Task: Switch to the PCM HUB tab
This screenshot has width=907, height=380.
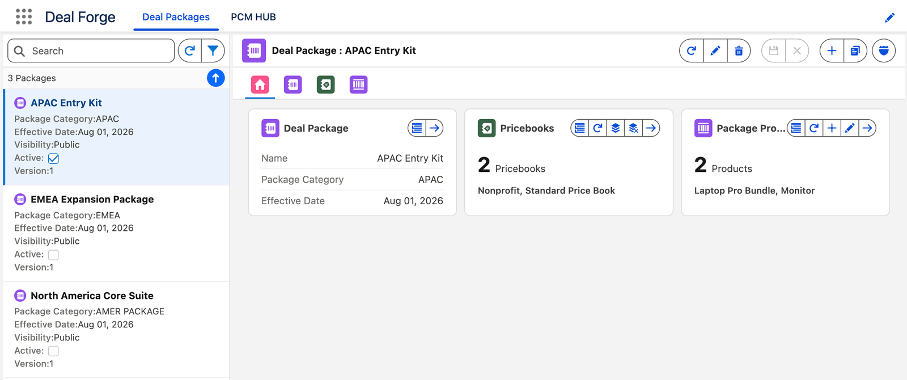Action: pos(253,17)
